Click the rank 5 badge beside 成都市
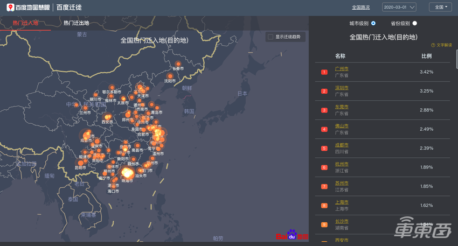Image resolution: width=458 pixels, height=246 pixels. [x=324, y=148]
